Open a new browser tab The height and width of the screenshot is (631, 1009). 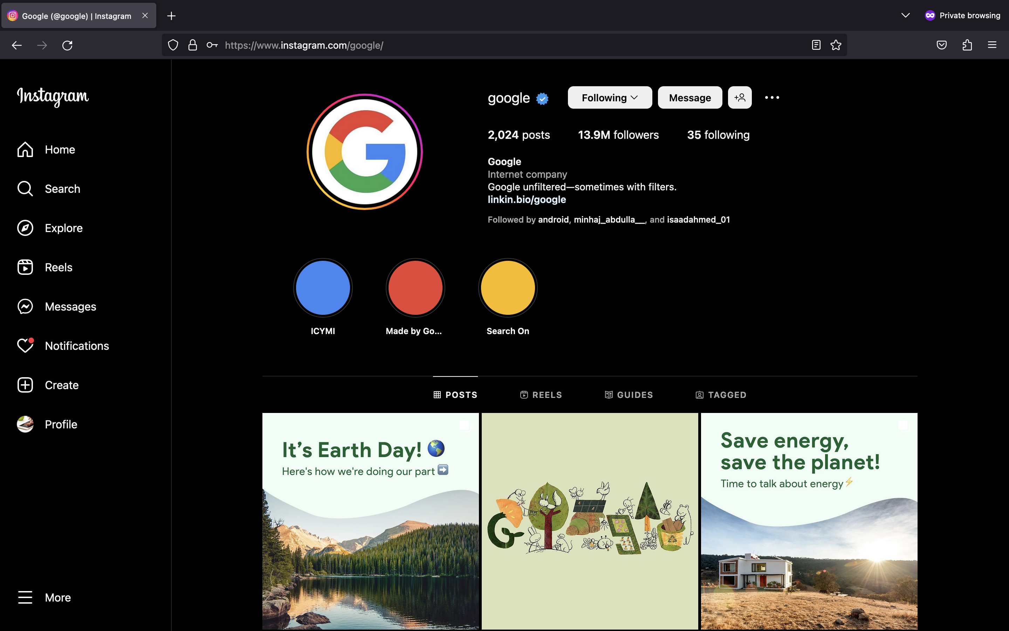click(x=171, y=16)
